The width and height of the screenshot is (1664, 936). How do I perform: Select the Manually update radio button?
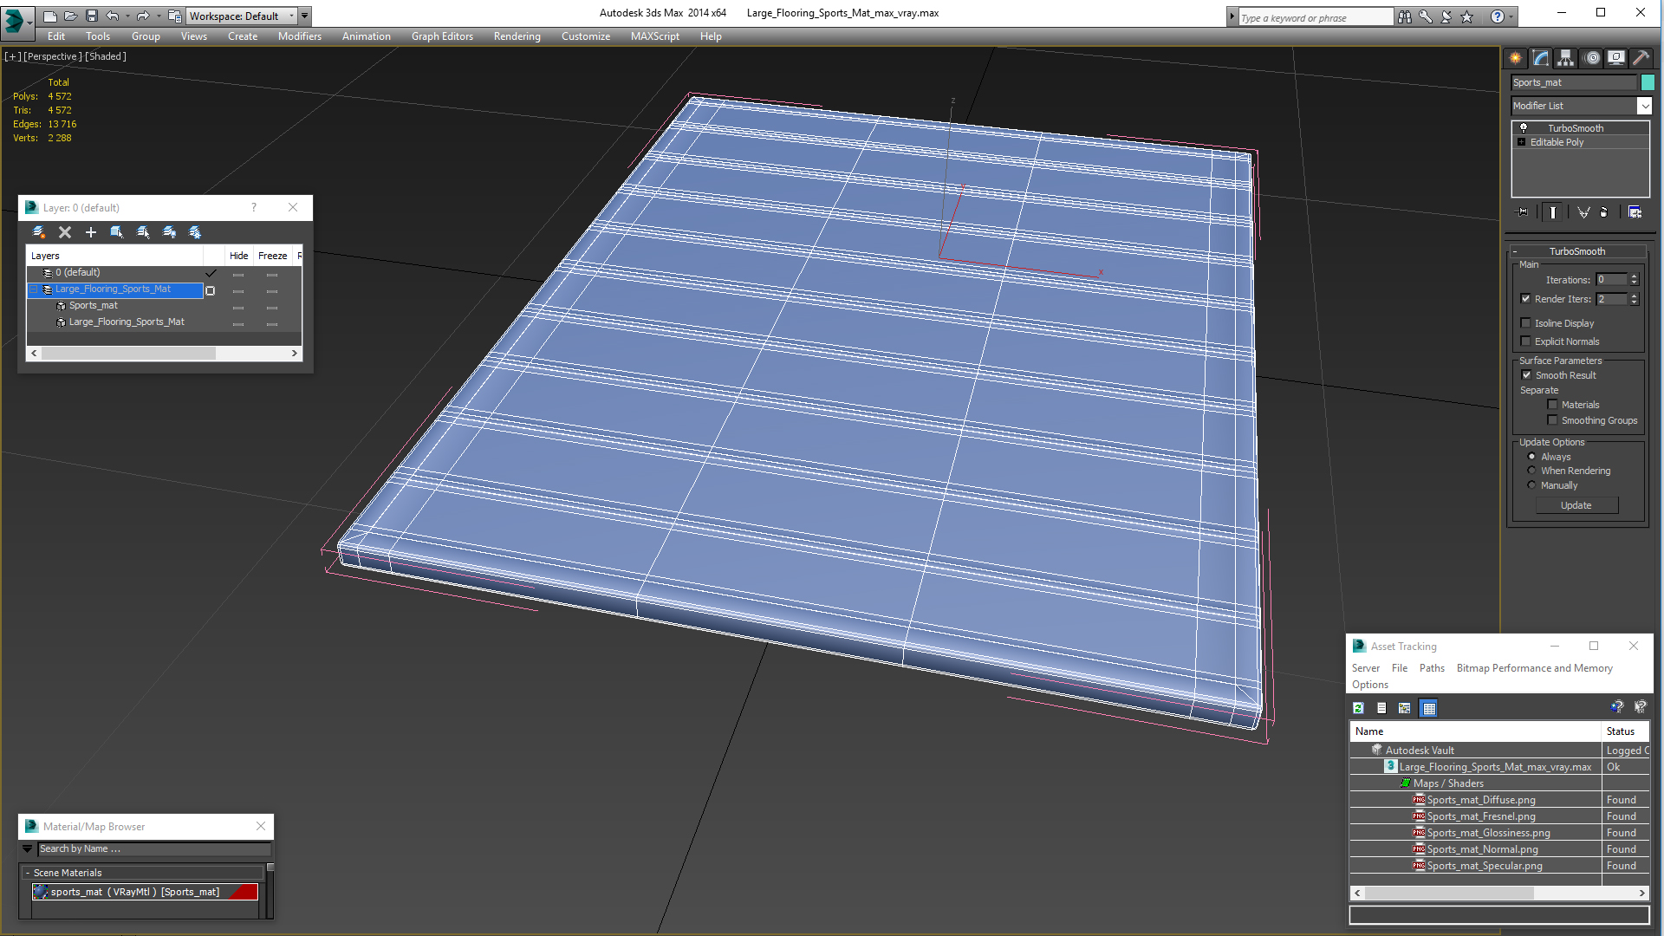1531,484
